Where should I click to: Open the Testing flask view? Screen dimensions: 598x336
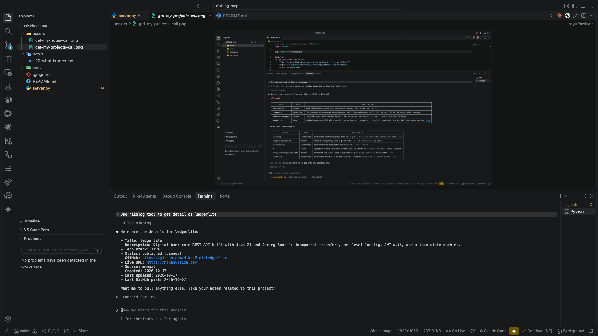(8, 86)
